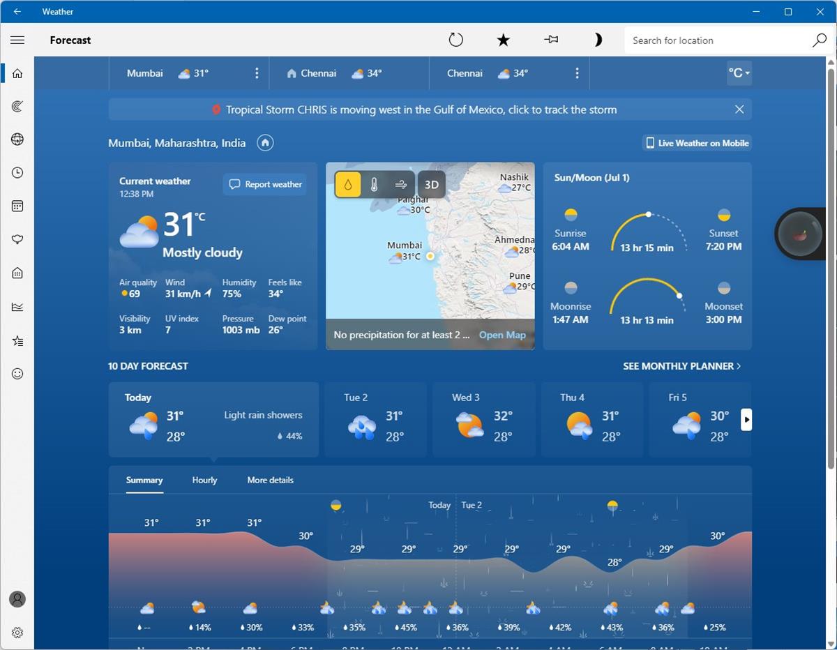The image size is (837, 650).
Task: Expand the °C temperature unit dropdown
Action: 739,73
